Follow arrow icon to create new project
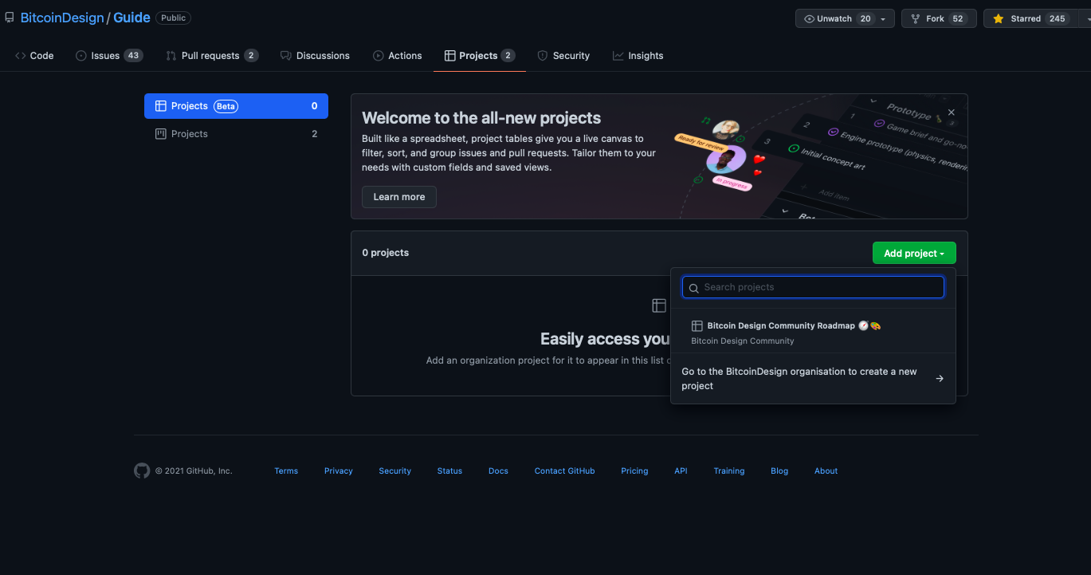 click(940, 379)
